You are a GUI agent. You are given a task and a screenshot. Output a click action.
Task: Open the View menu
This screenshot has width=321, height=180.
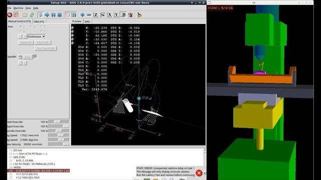(x=28, y=8)
